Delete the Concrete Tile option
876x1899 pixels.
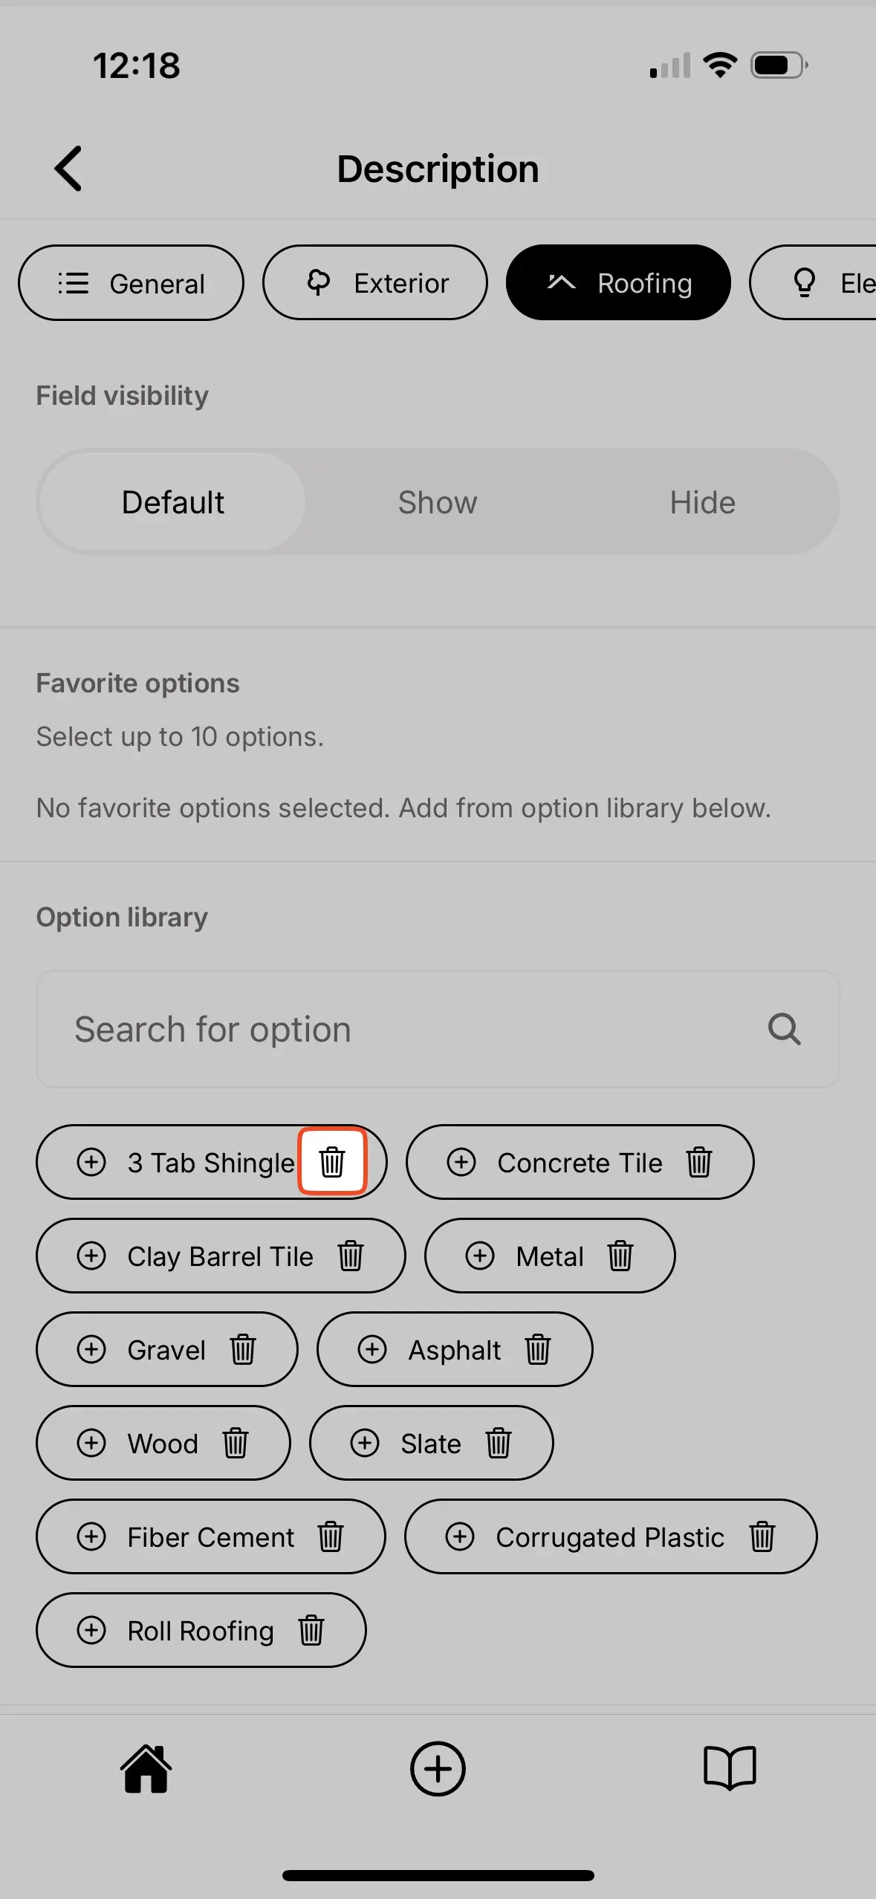(x=699, y=1162)
